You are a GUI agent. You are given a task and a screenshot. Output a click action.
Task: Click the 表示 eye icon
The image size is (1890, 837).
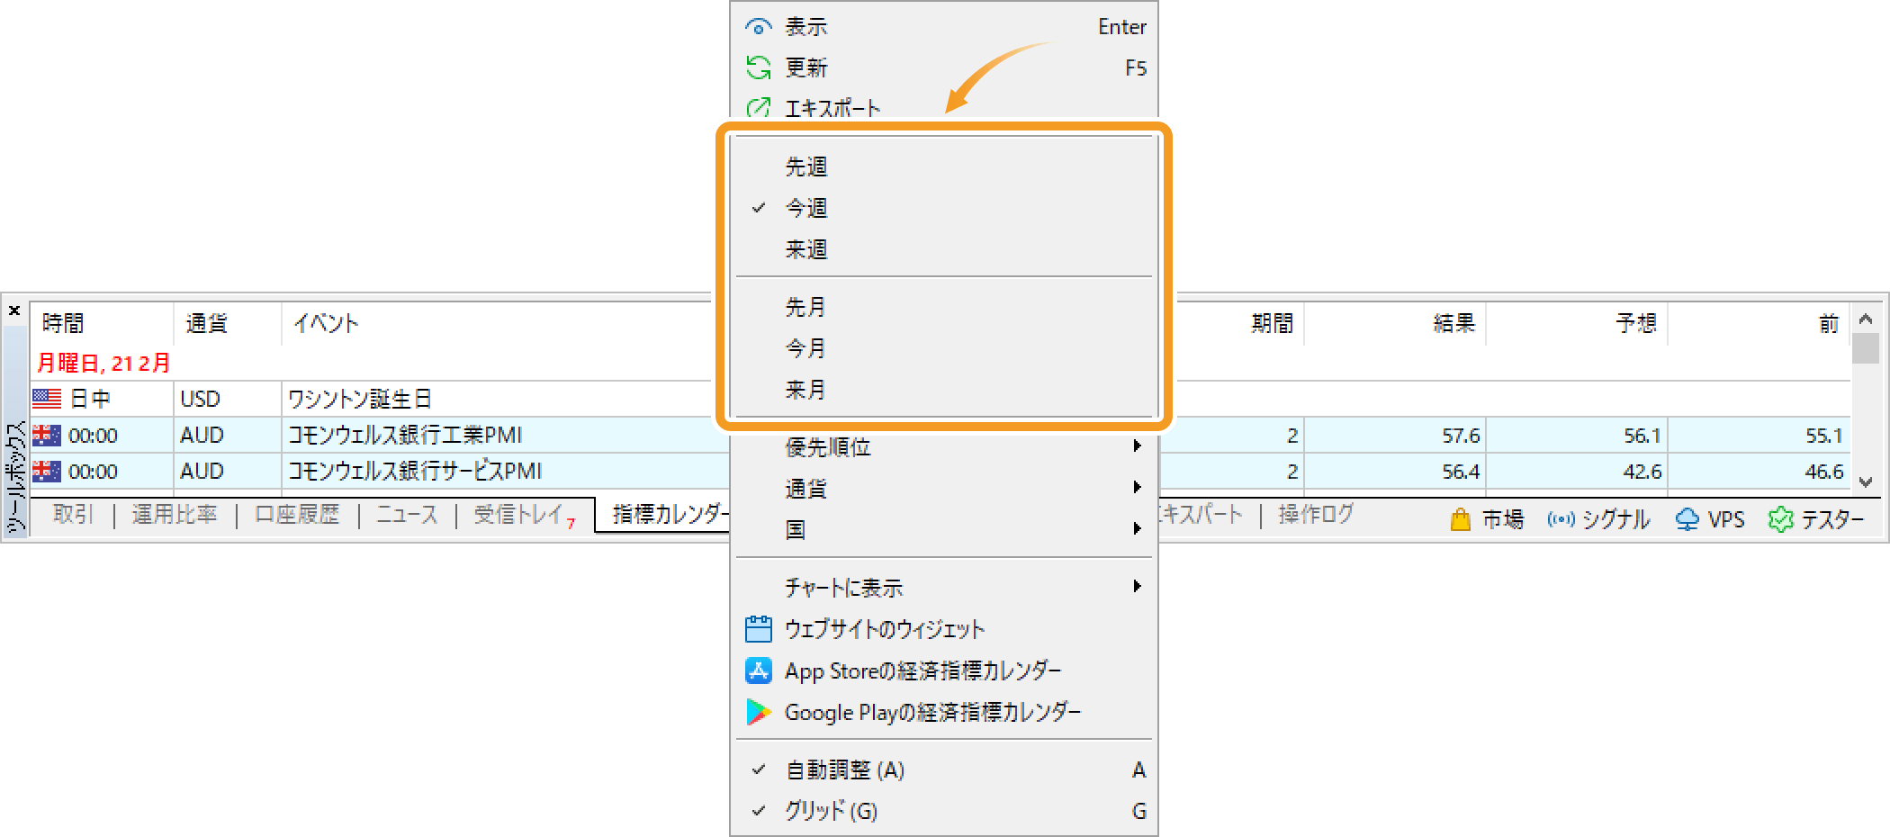[x=758, y=27]
